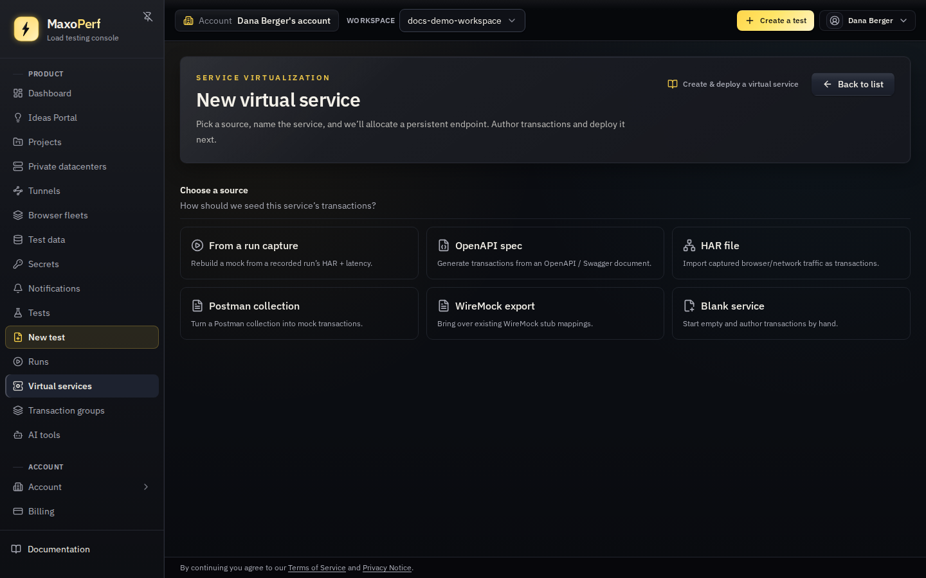Select Dana Berger's account selector

point(257,21)
